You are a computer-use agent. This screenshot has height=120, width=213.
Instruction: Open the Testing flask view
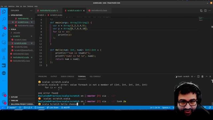click(4, 58)
